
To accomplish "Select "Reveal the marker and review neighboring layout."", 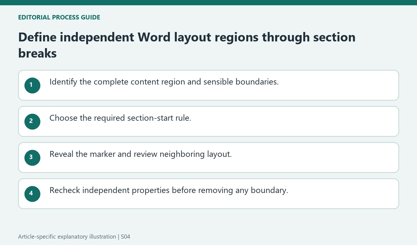I will (141, 154).
